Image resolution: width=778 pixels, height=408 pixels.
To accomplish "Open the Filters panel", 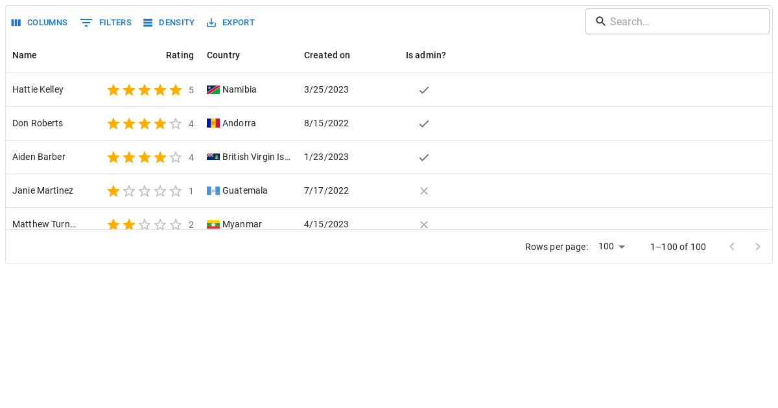I will 106,23.
